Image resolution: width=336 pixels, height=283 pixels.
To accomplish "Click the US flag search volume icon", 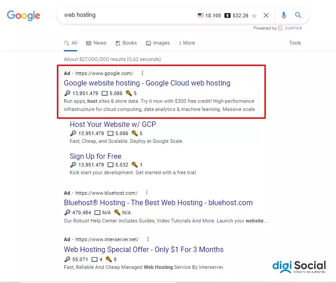I will point(201,15).
